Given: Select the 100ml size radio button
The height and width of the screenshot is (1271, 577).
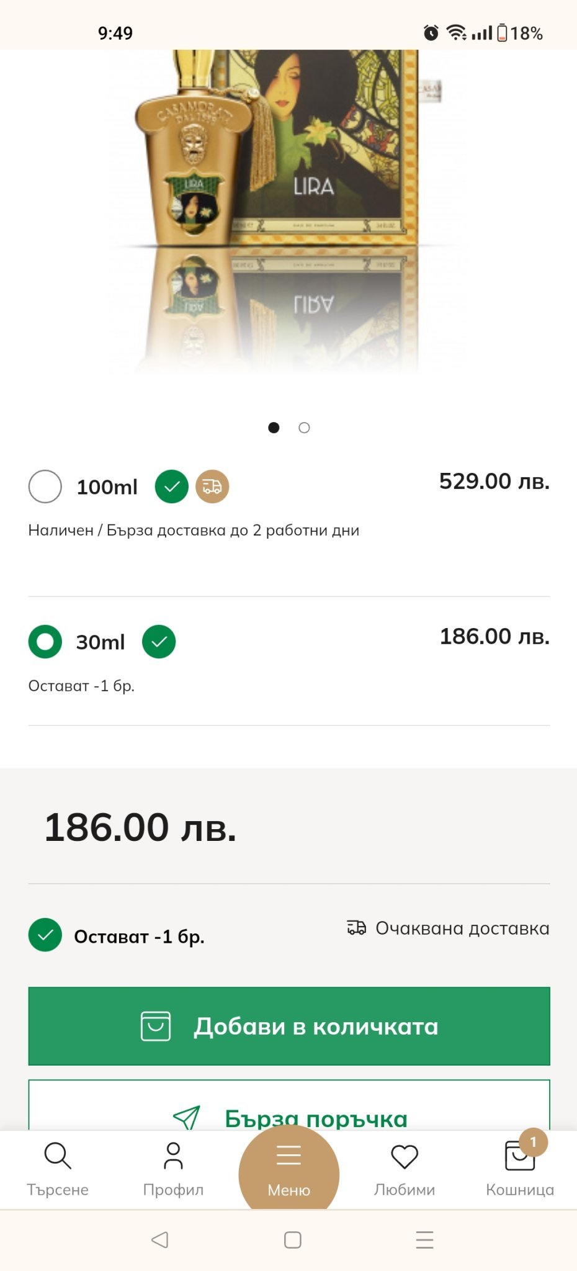Looking at the screenshot, I should point(45,487).
